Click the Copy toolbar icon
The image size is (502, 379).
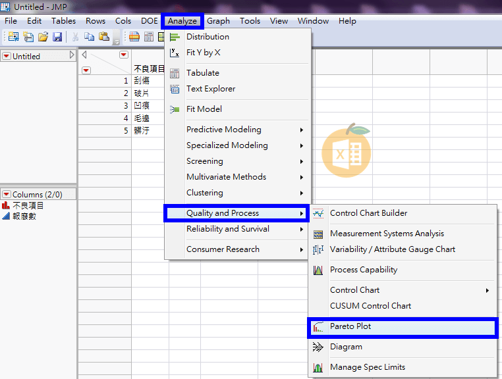click(x=90, y=37)
